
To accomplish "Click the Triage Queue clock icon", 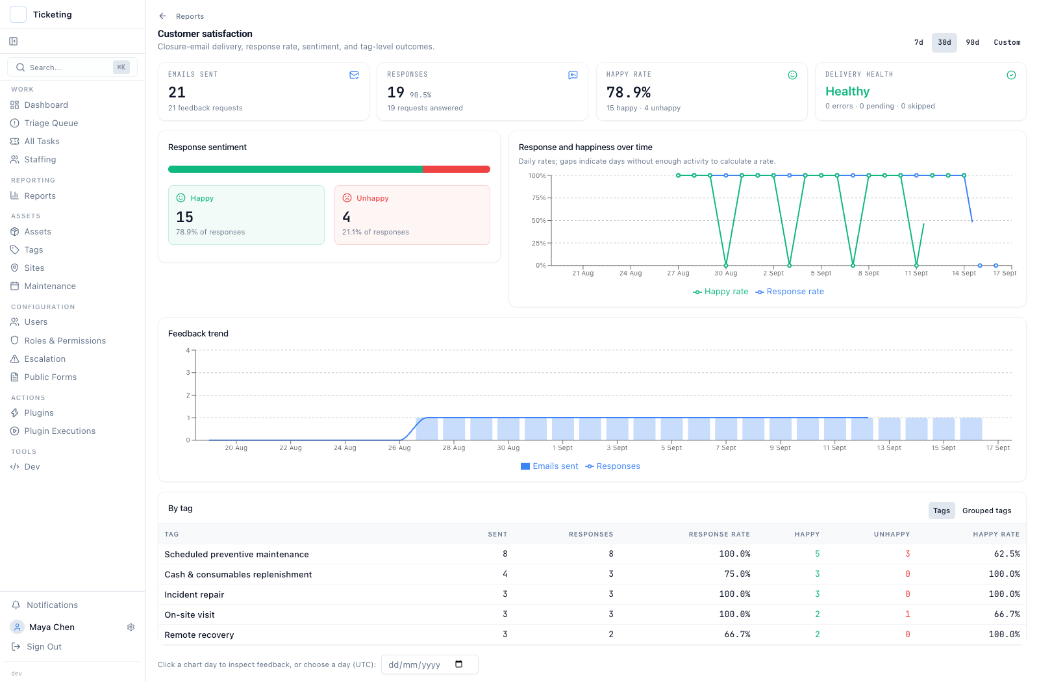I will tap(15, 123).
